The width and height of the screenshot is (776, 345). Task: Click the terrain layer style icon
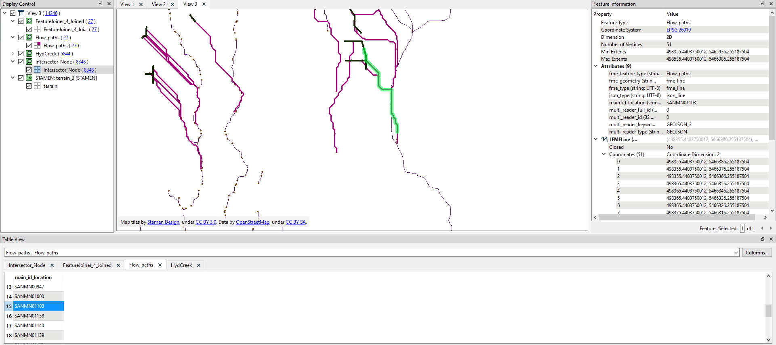click(37, 86)
